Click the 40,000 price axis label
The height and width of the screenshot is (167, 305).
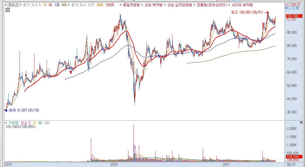point(292,99)
